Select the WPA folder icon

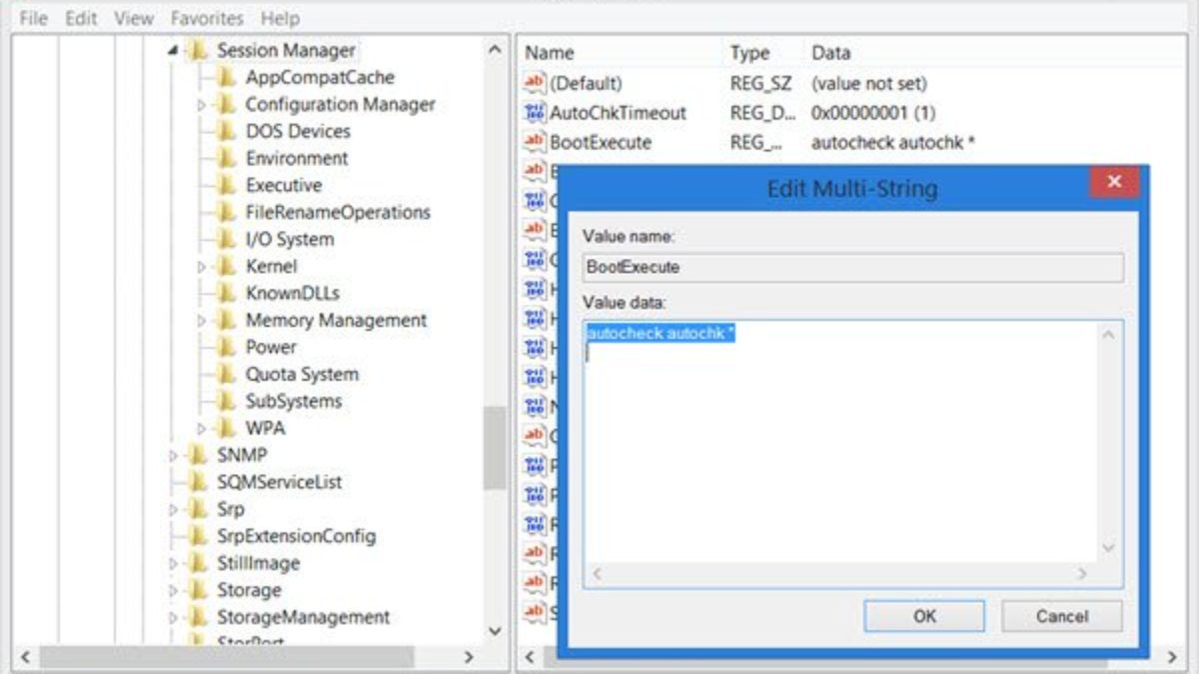227,427
